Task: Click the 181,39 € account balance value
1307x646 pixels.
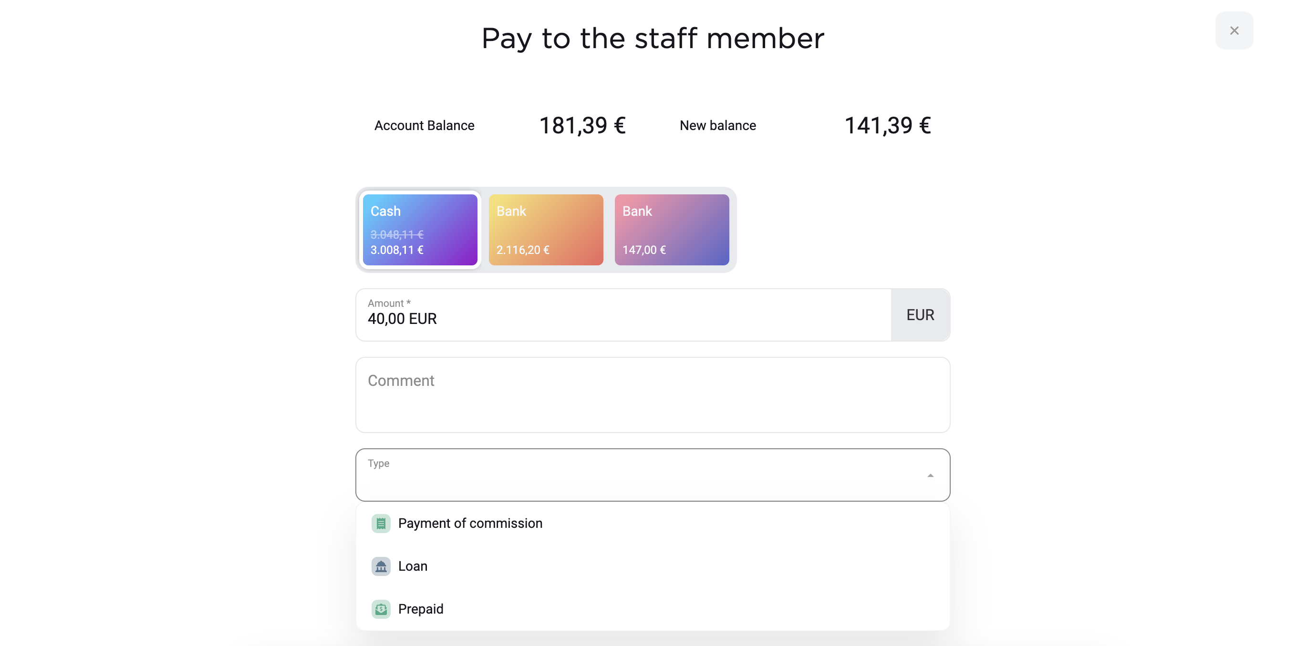Action: 582,125
